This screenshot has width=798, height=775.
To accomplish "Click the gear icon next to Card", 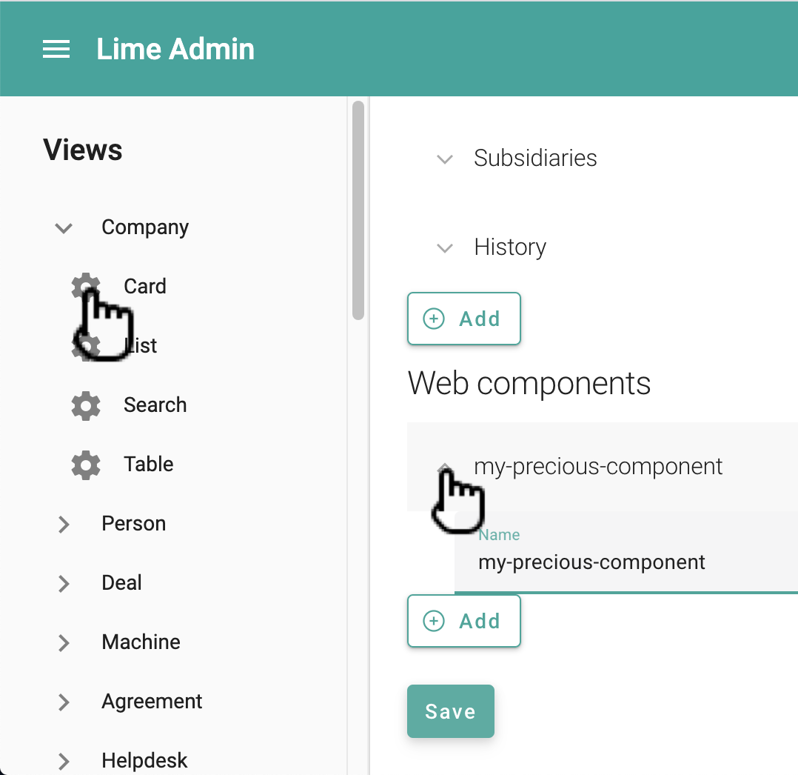I will pos(84,285).
